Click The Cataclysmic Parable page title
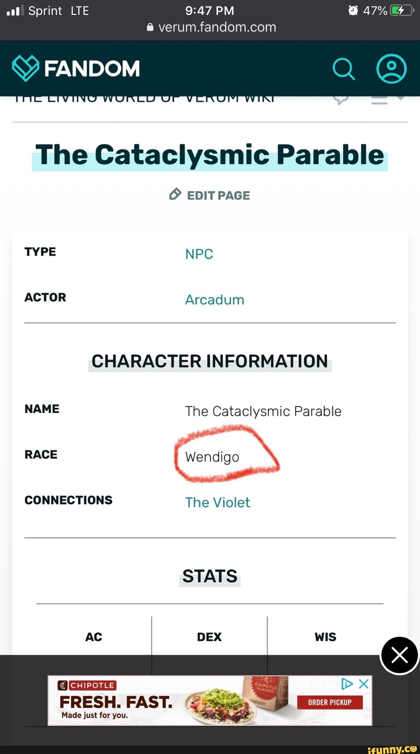420x754 pixels. 210,155
